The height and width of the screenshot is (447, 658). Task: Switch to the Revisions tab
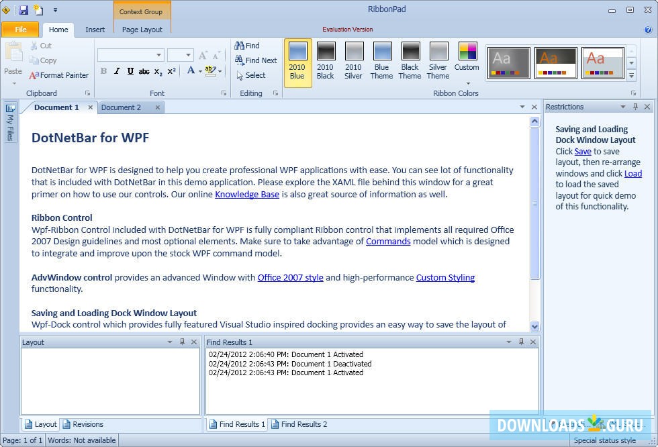tap(83, 424)
